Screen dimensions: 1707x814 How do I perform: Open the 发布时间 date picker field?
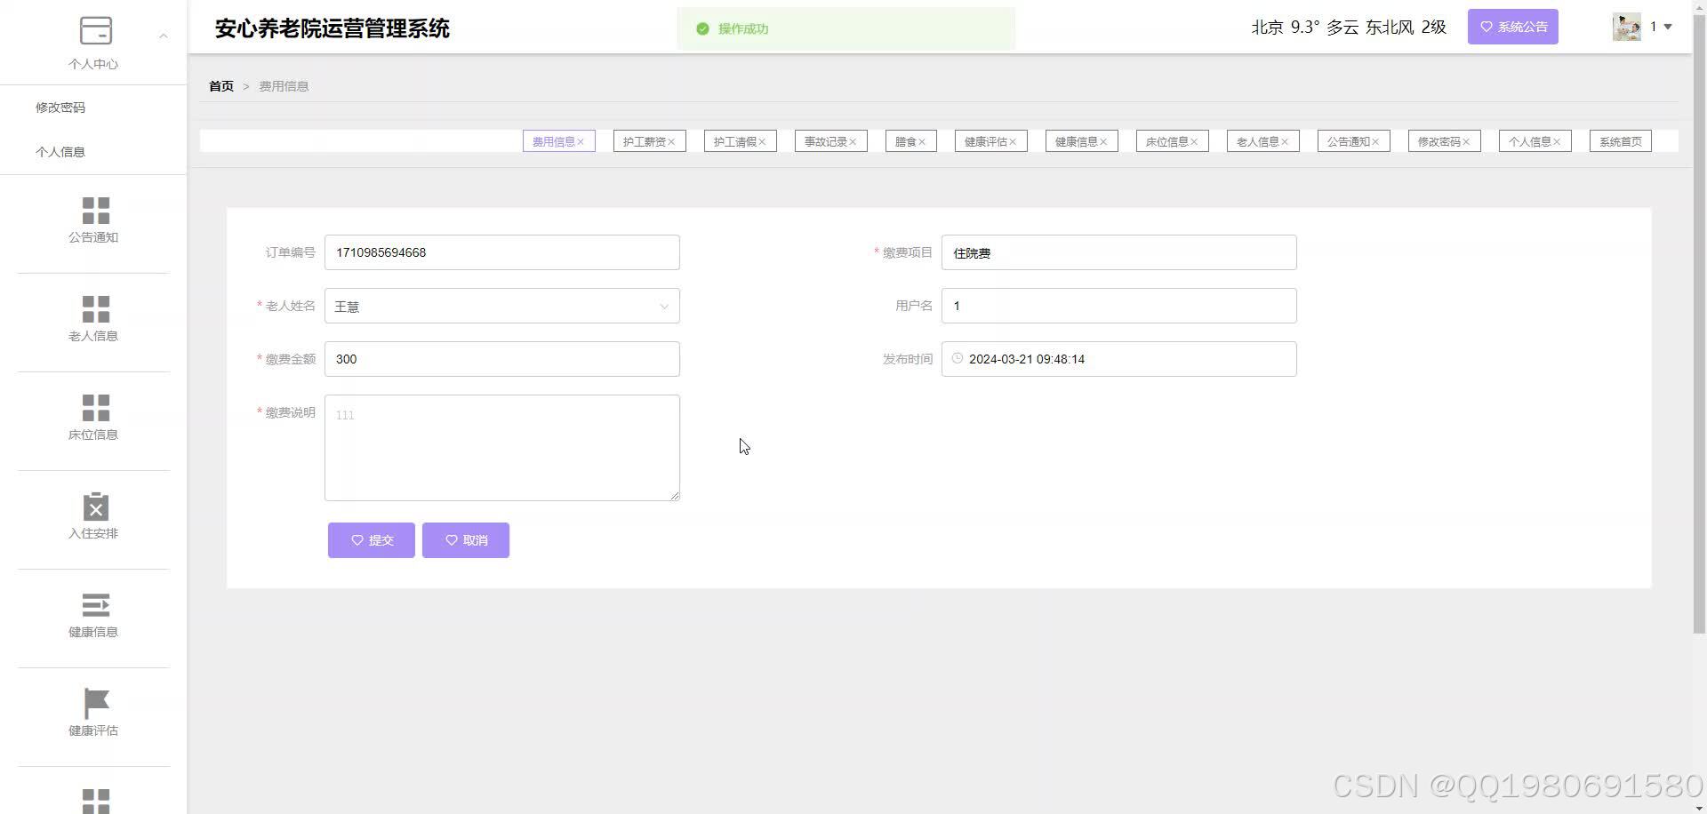[1119, 359]
